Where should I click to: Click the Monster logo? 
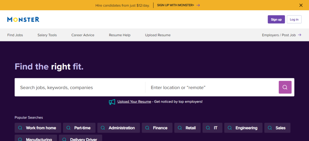coord(23,19)
